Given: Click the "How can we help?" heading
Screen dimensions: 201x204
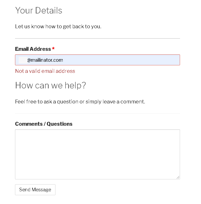Looking at the screenshot, I should click(x=51, y=86).
